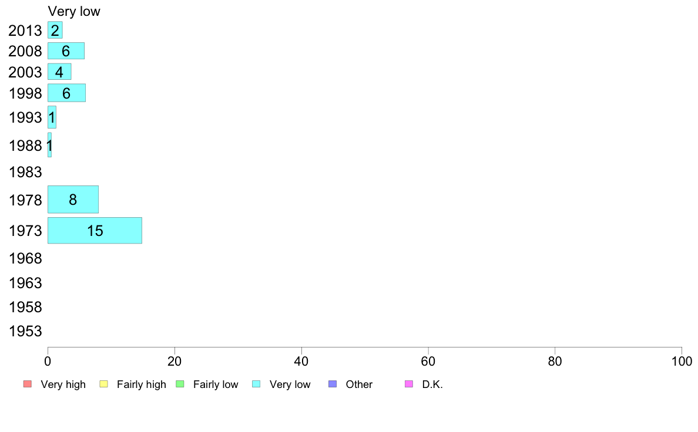Click the 40 tick on x-axis
The width and height of the screenshot is (698, 432).
(x=301, y=361)
